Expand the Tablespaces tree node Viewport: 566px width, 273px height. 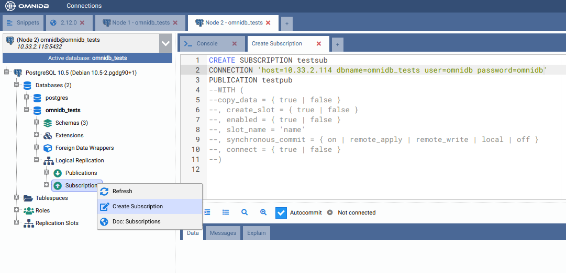17,198
